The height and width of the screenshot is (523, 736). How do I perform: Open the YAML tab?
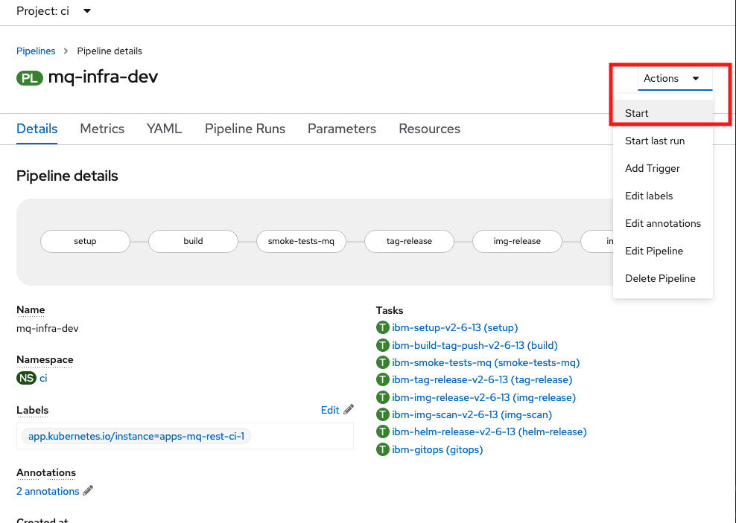165,129
